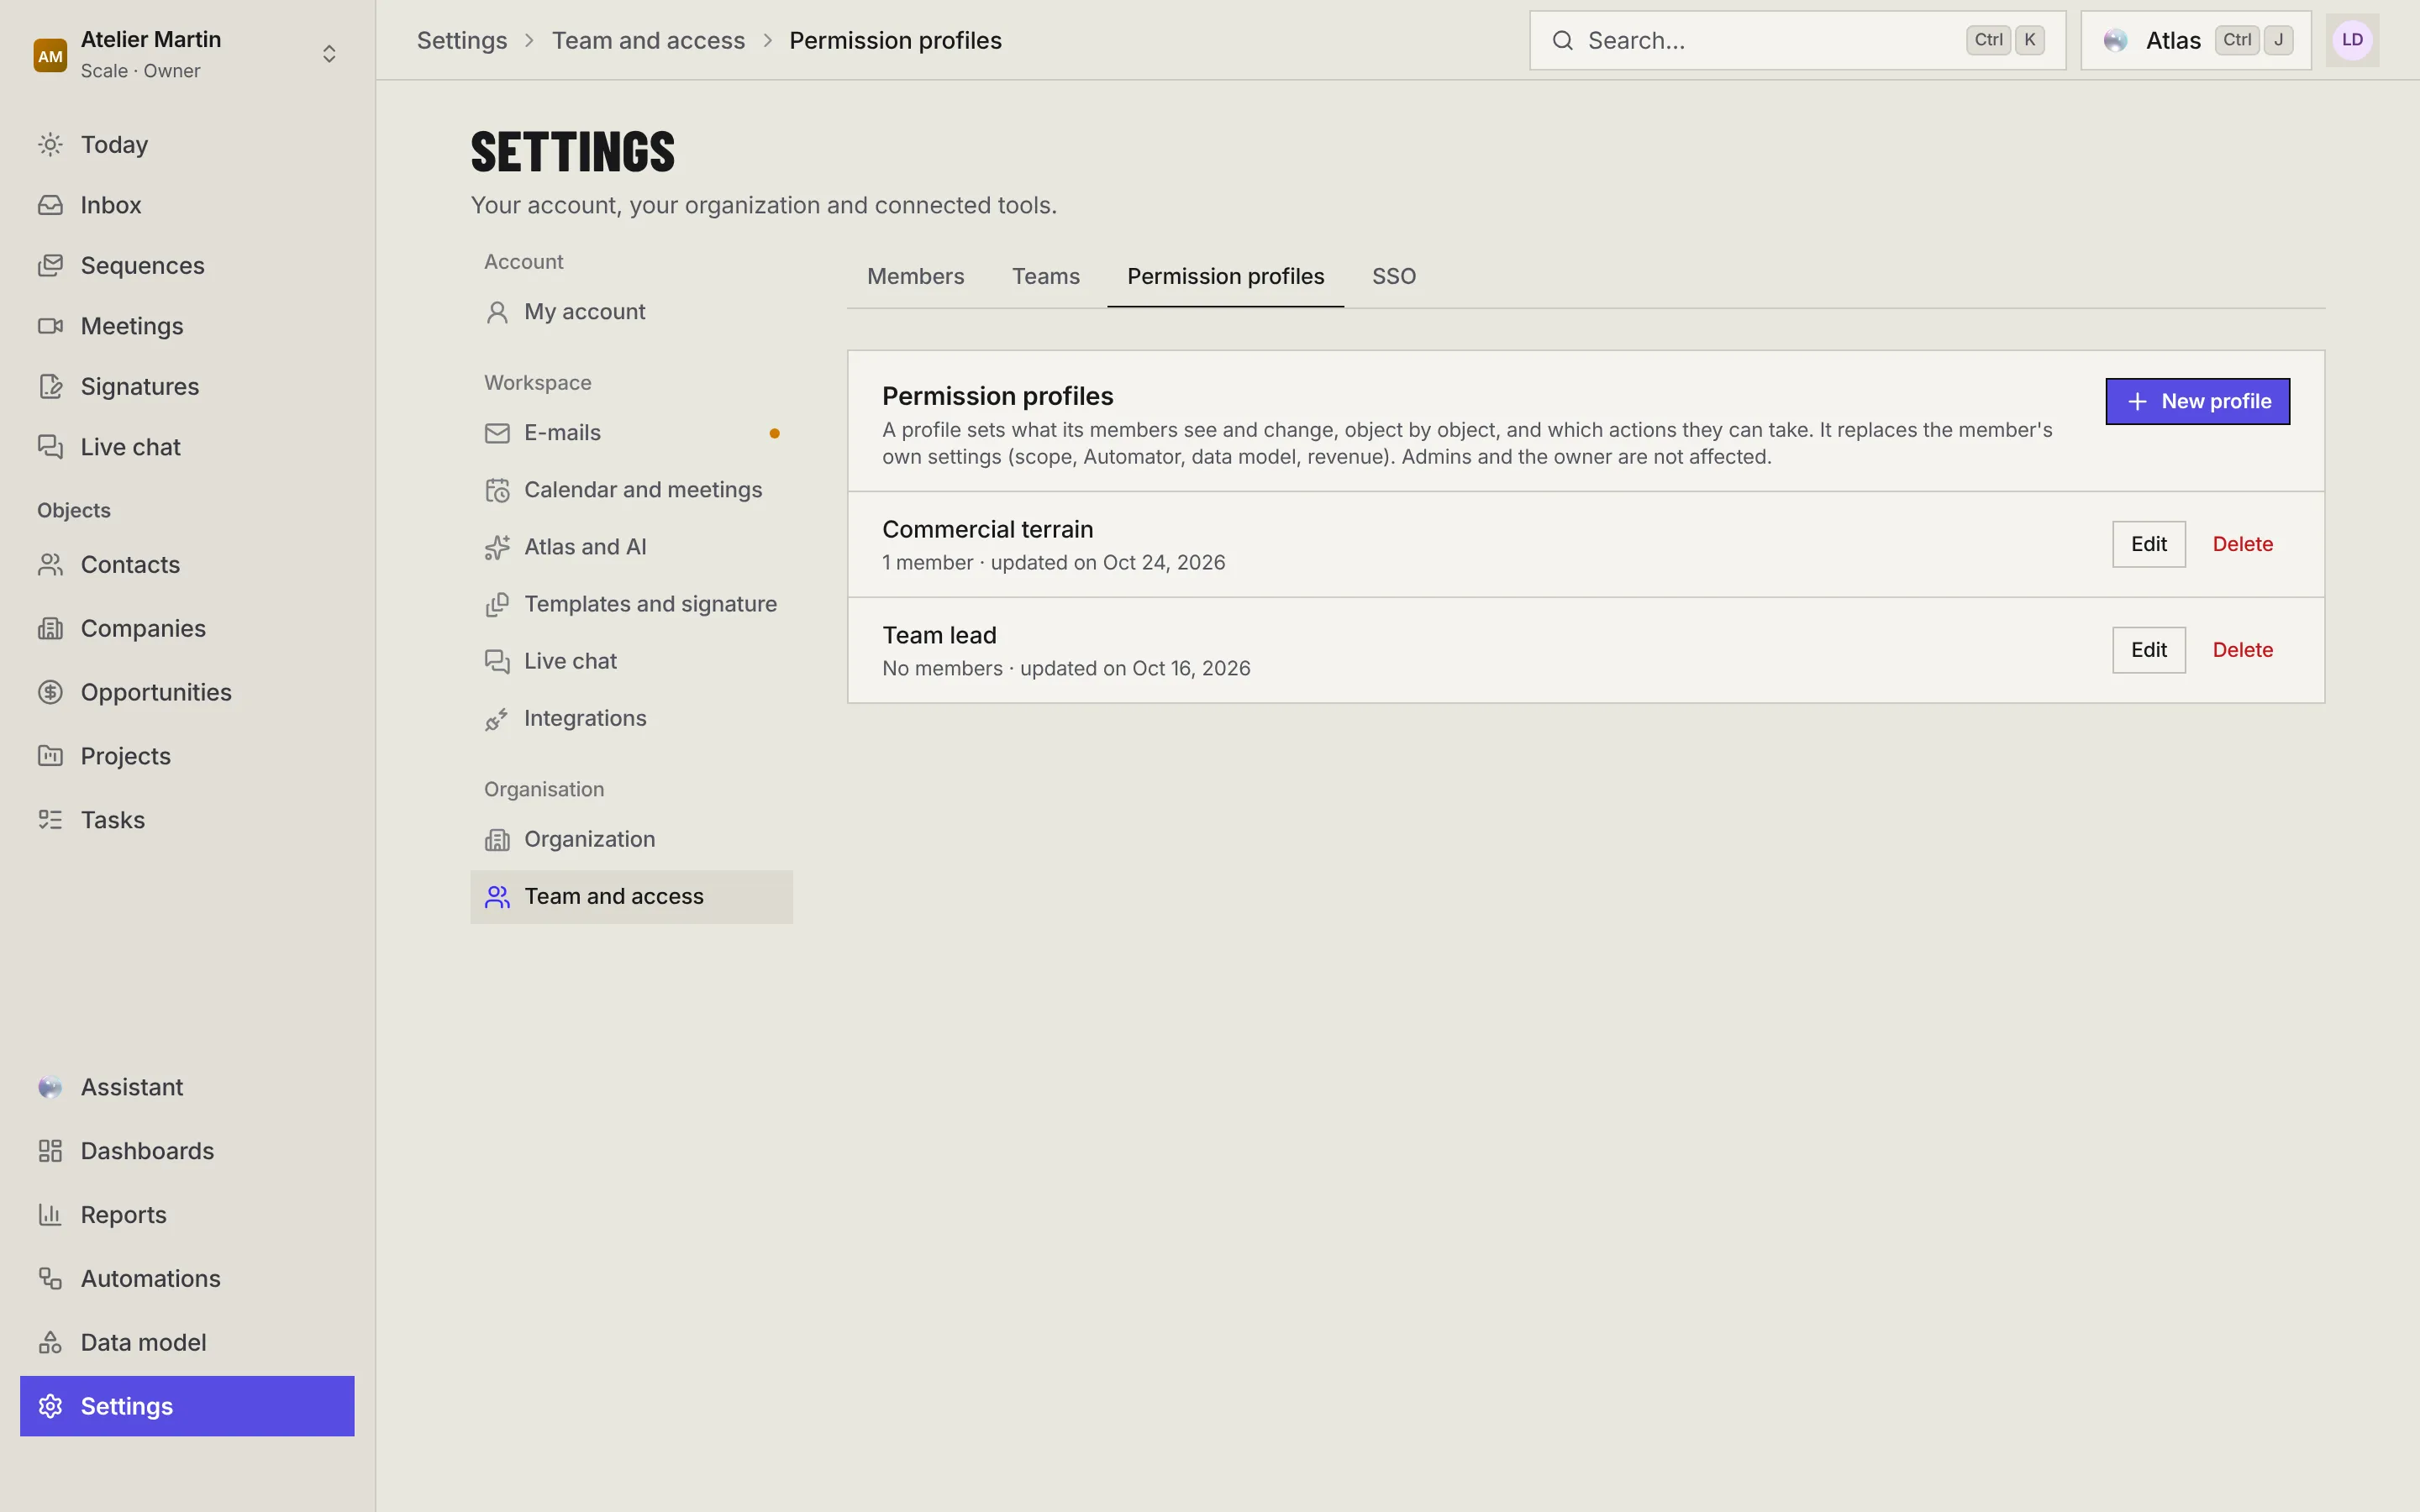The width and height of the screenshot is (2420, 1512).
Task: Select the Permission profiles tab
Action: [1225, 276]
